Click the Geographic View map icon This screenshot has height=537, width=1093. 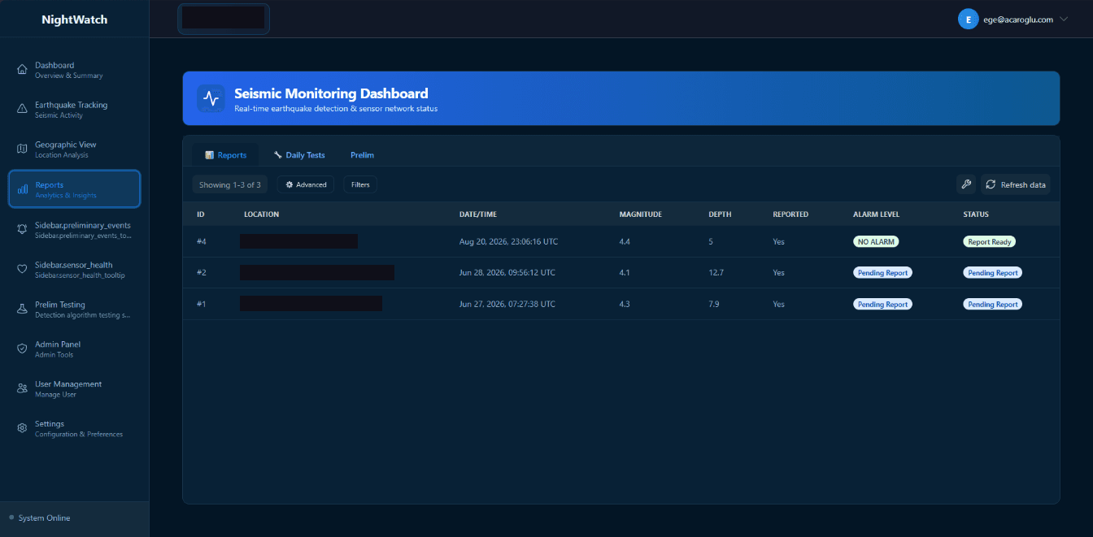pyautogui.click(x=22, y=149)
